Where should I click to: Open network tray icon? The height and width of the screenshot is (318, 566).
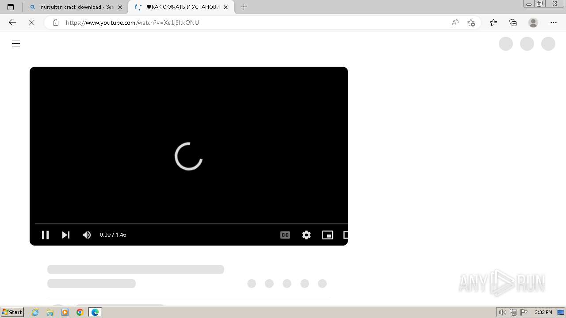[x=513, y=312]
